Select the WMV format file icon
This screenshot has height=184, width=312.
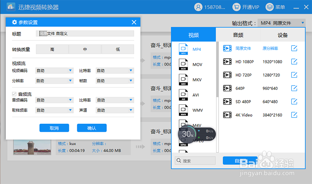183,110
